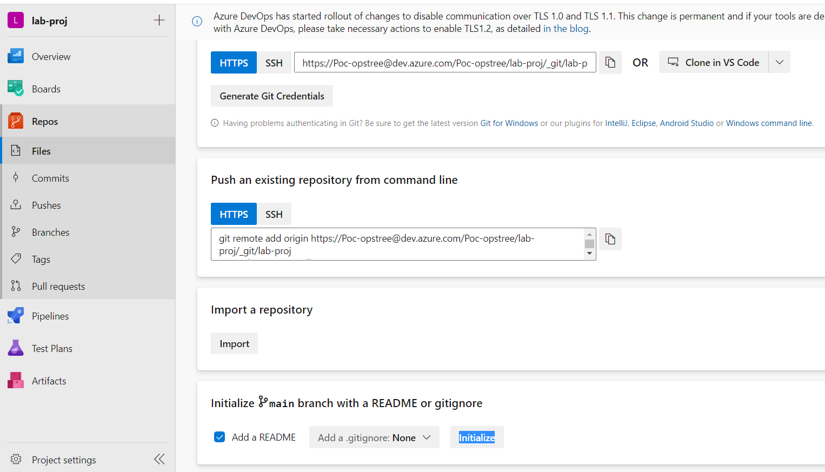Click the info icon in the TLS banner

(x=197, y=22)
